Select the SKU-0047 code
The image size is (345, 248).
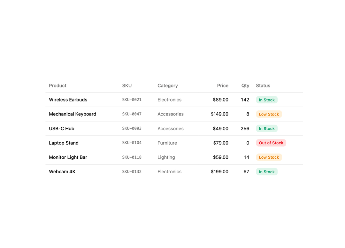132,114
